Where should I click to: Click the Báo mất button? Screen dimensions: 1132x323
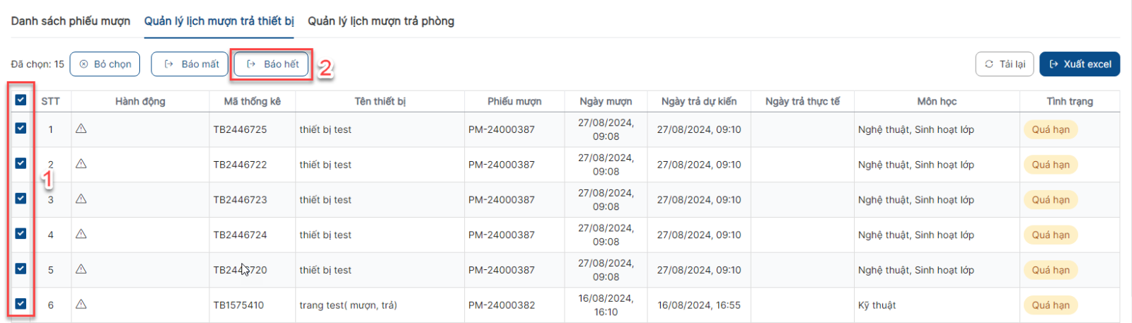[x=190, y=64]
